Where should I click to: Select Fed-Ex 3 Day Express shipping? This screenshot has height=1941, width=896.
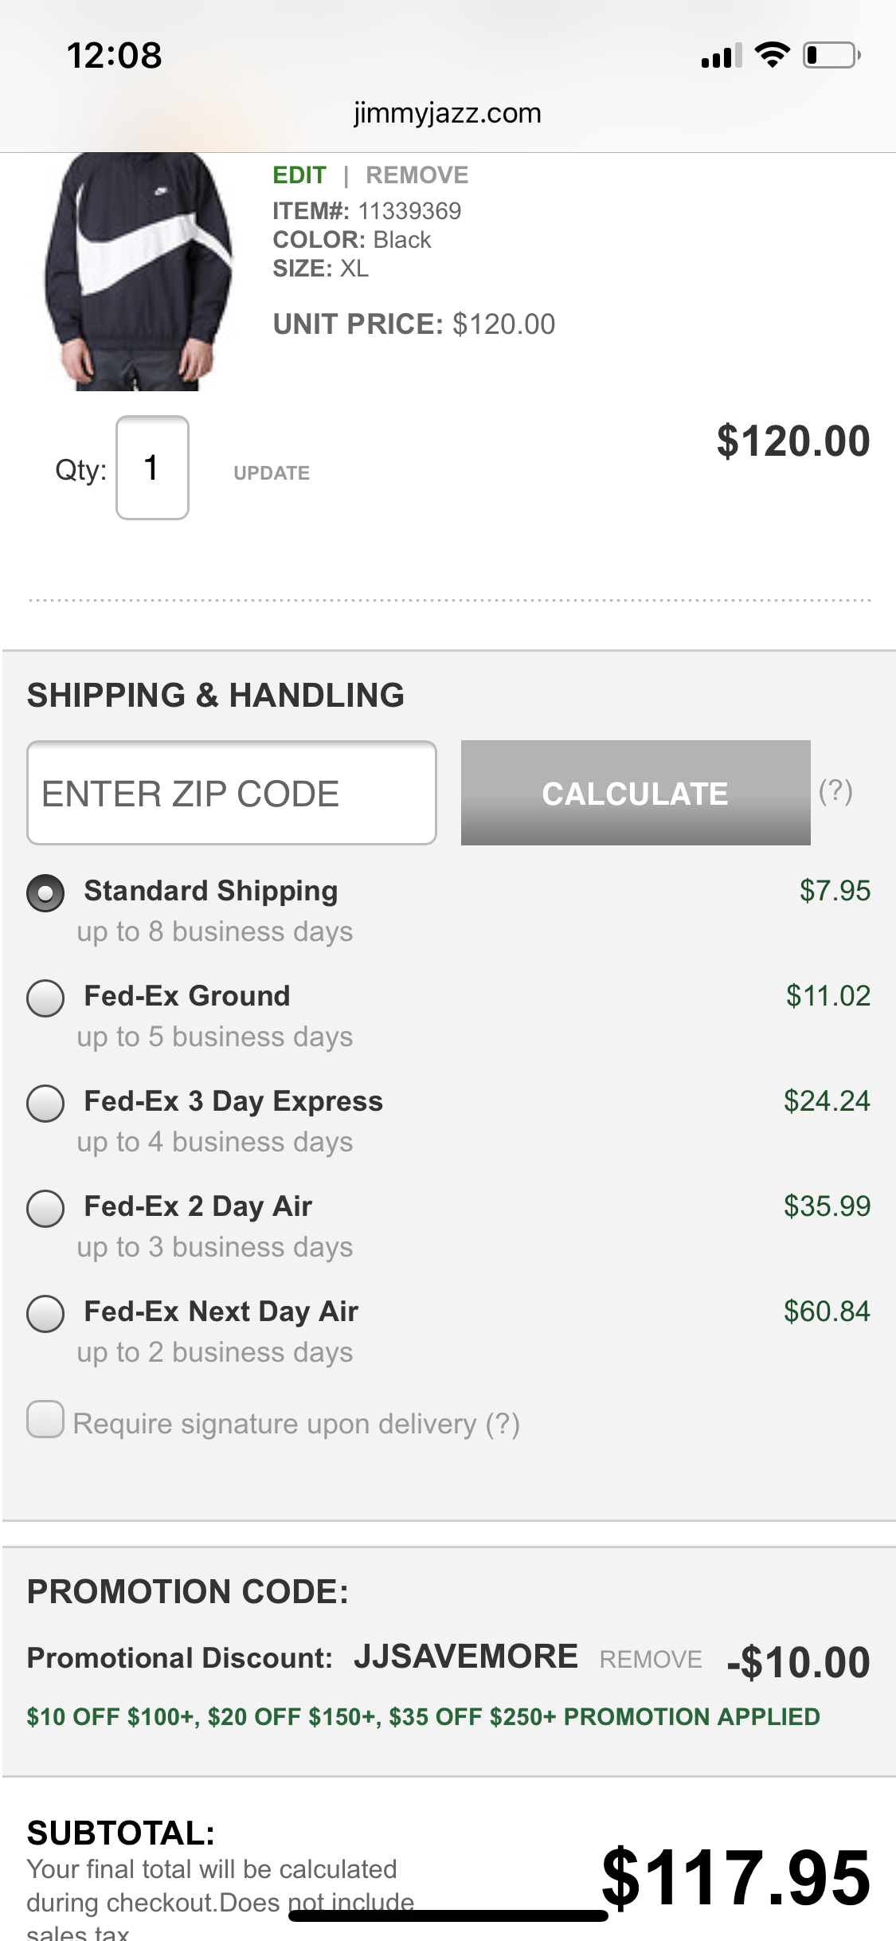[45, 1103]
